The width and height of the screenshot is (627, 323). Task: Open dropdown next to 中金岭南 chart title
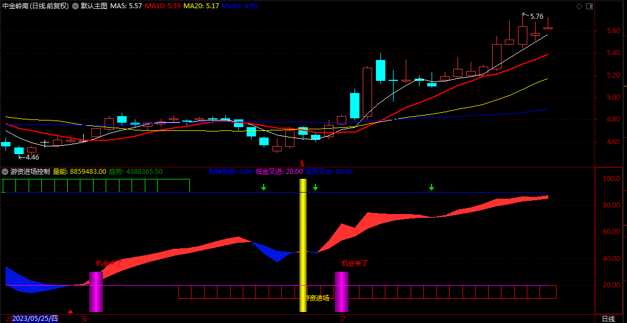pyautogui.click(x=75, y=7)
